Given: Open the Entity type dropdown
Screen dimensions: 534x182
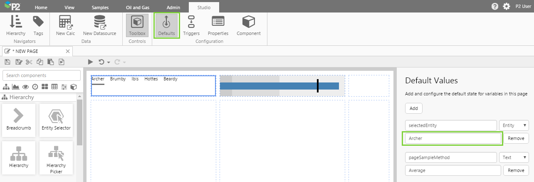Looking at the screenshot, I should (x=514, y=125).
